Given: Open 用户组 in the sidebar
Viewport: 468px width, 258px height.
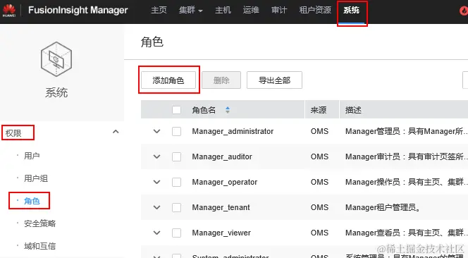Looking at the screenshot, I should (x=36, y=178).
